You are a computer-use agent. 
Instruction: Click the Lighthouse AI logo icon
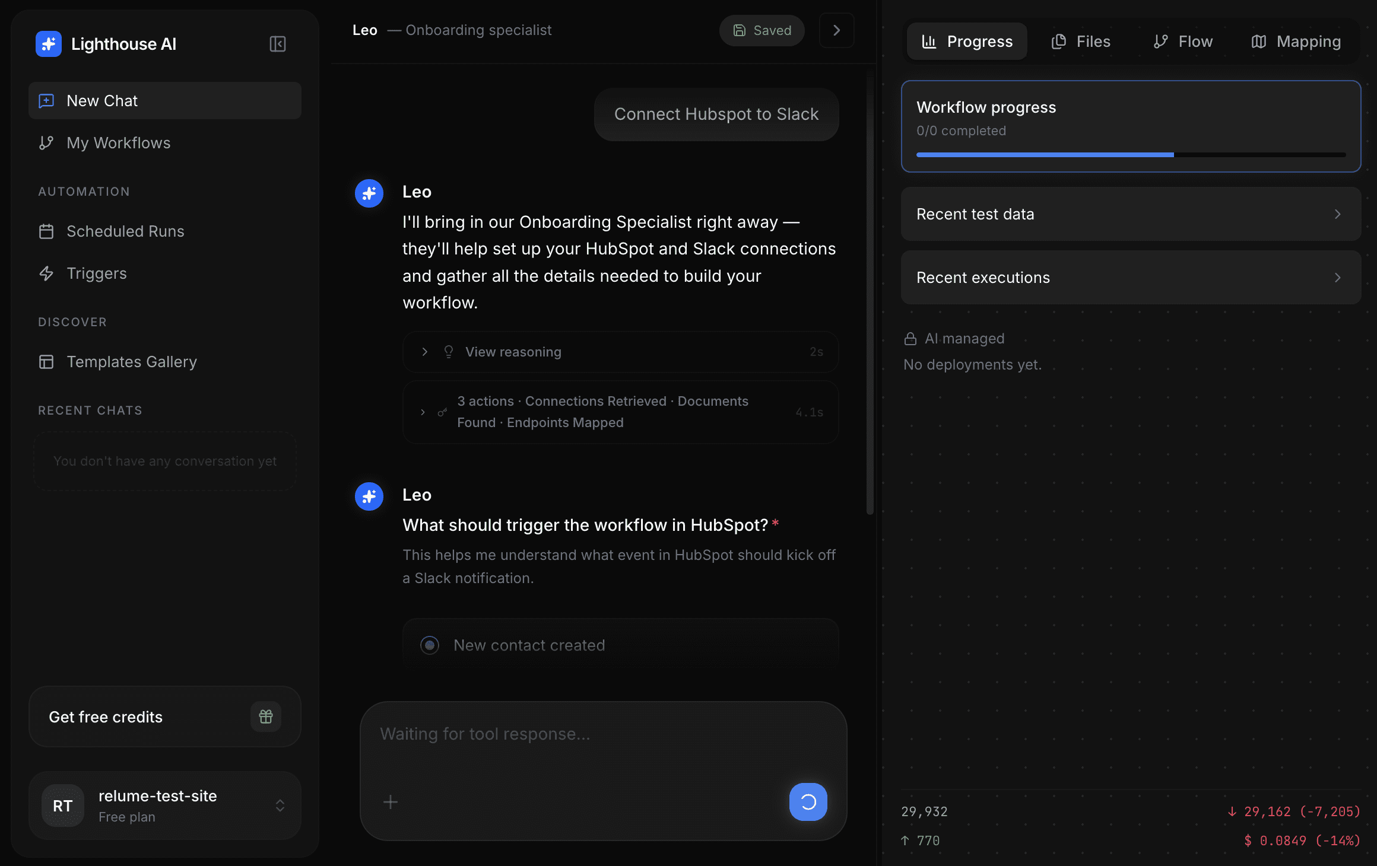tap(49, 44)
